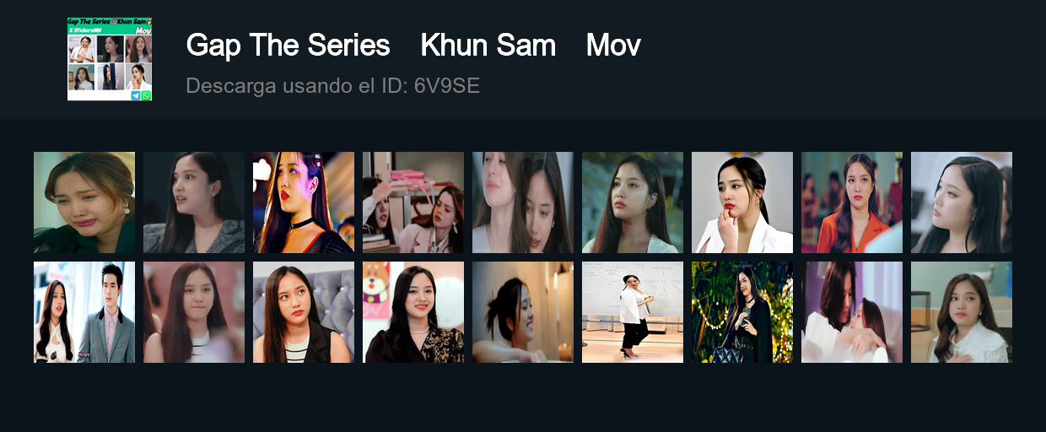Open the Shiba dog background sticker
Viewport: 1046px width, 432px height.
click(x=413, y=312)
